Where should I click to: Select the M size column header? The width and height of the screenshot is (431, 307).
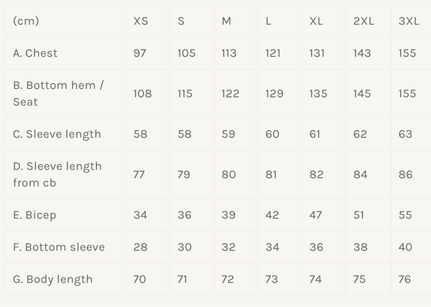226,21
